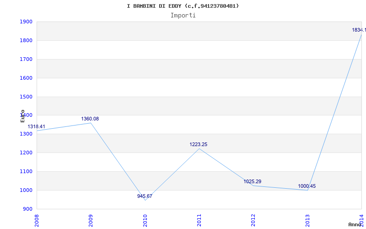Click the 1100 y-axis tick label
The height and width of the screenshot is (229, 366).
(26, 171)
